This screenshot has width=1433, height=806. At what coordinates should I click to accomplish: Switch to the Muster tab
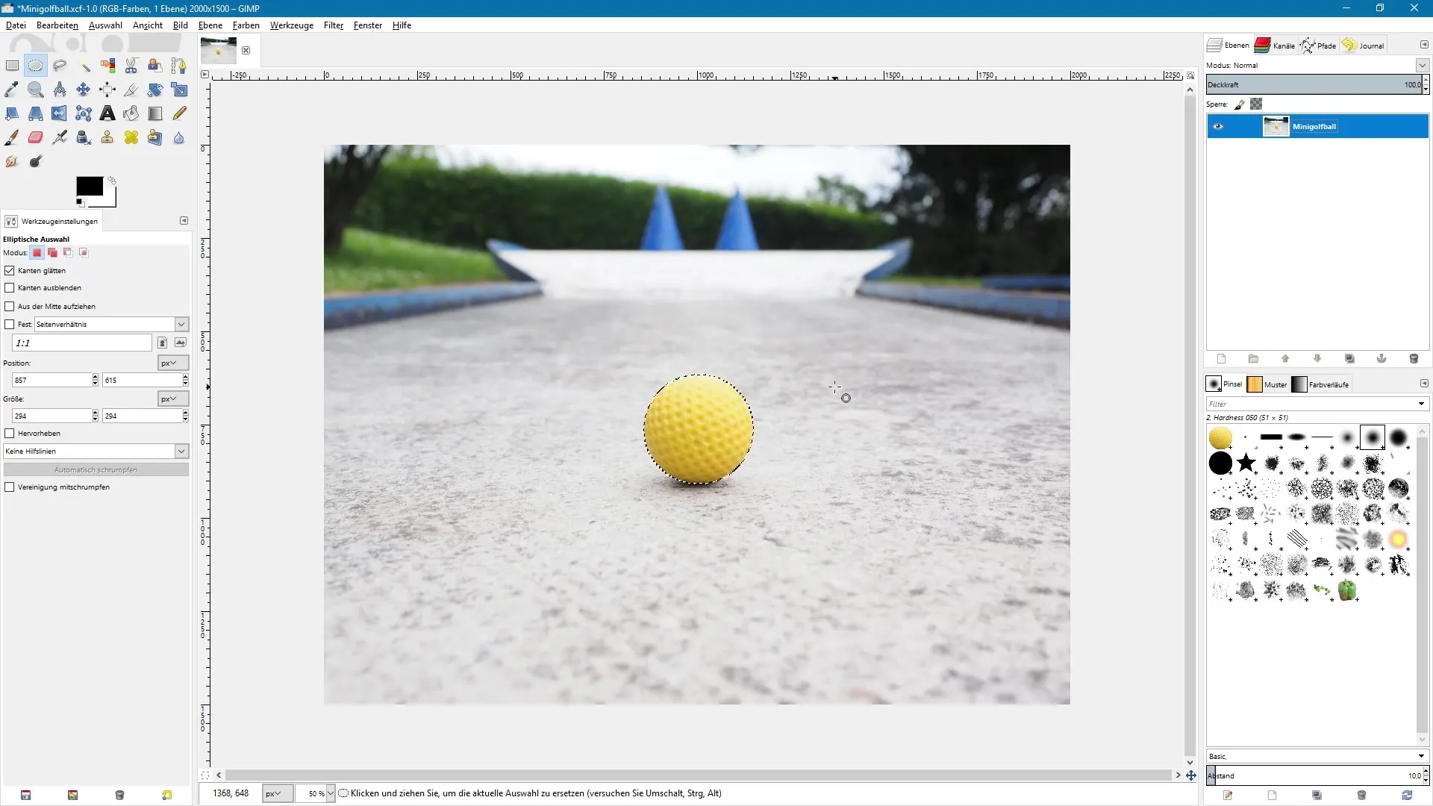click(x=1267, y=384)
